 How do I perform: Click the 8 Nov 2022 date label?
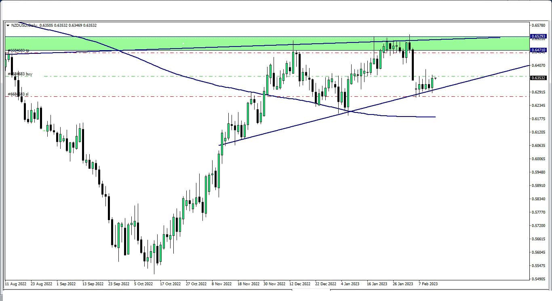coord(222,284)
